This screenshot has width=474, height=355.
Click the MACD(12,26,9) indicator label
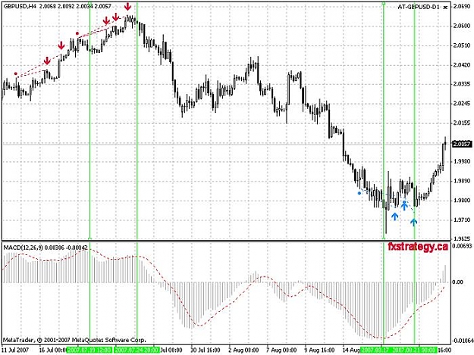click(23, 248)
